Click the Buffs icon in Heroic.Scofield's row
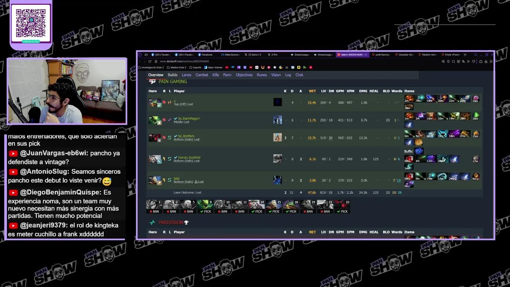This screenshot has width=510, height=287. [x=419, y=151]
